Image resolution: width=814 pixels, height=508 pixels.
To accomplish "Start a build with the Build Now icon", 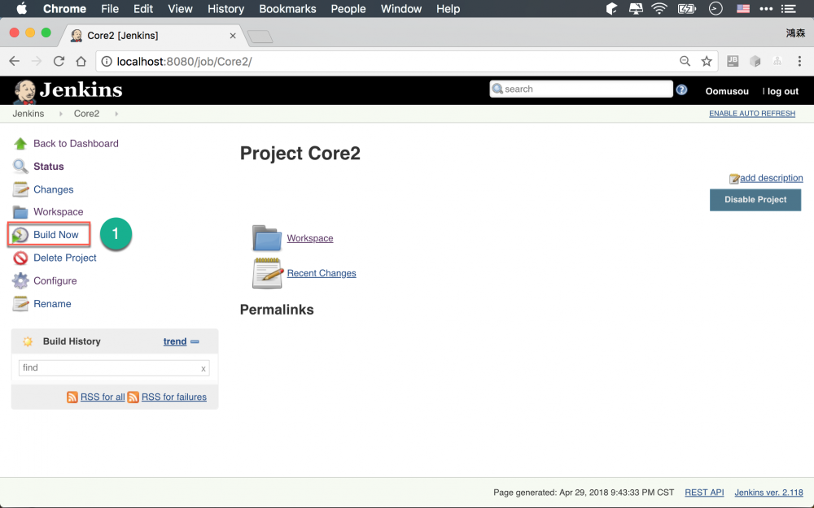I will point(20,234).
